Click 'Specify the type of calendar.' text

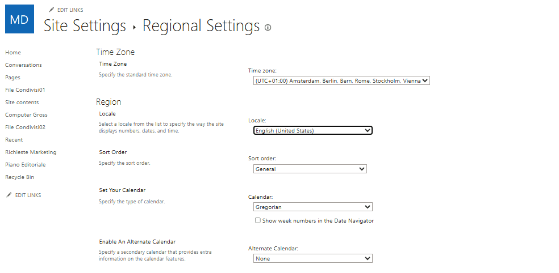[132, 201]
